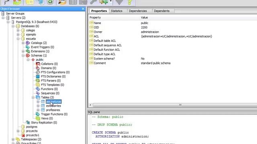Select the postgres database

(32, 127)
